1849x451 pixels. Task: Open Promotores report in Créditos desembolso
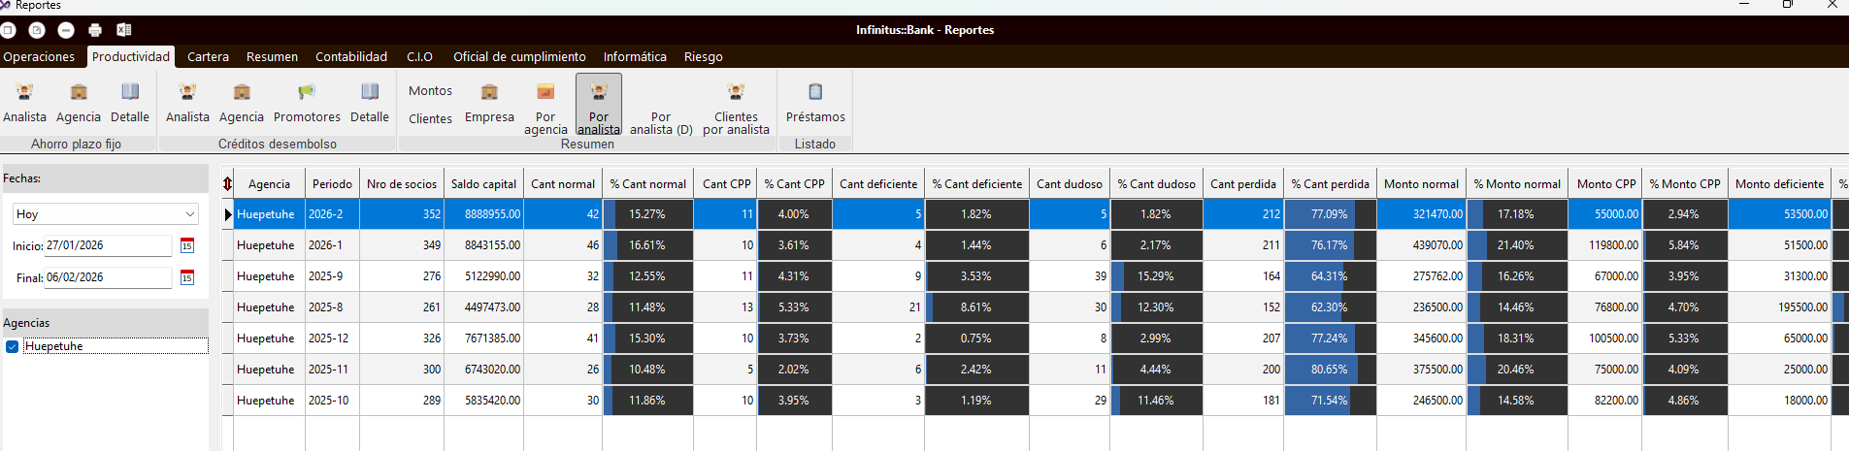coord(307,103)
